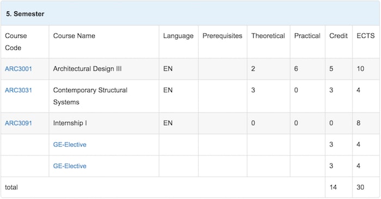381x199 pixels.
Task: Select the Course Name column header
Action: coord(74,36)
